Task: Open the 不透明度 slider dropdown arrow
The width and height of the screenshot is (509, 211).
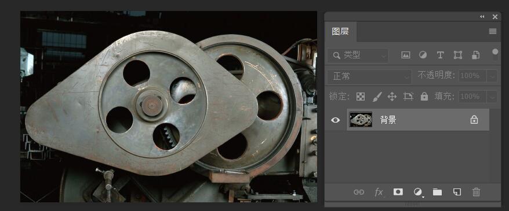Action: (x=492, y=76)
